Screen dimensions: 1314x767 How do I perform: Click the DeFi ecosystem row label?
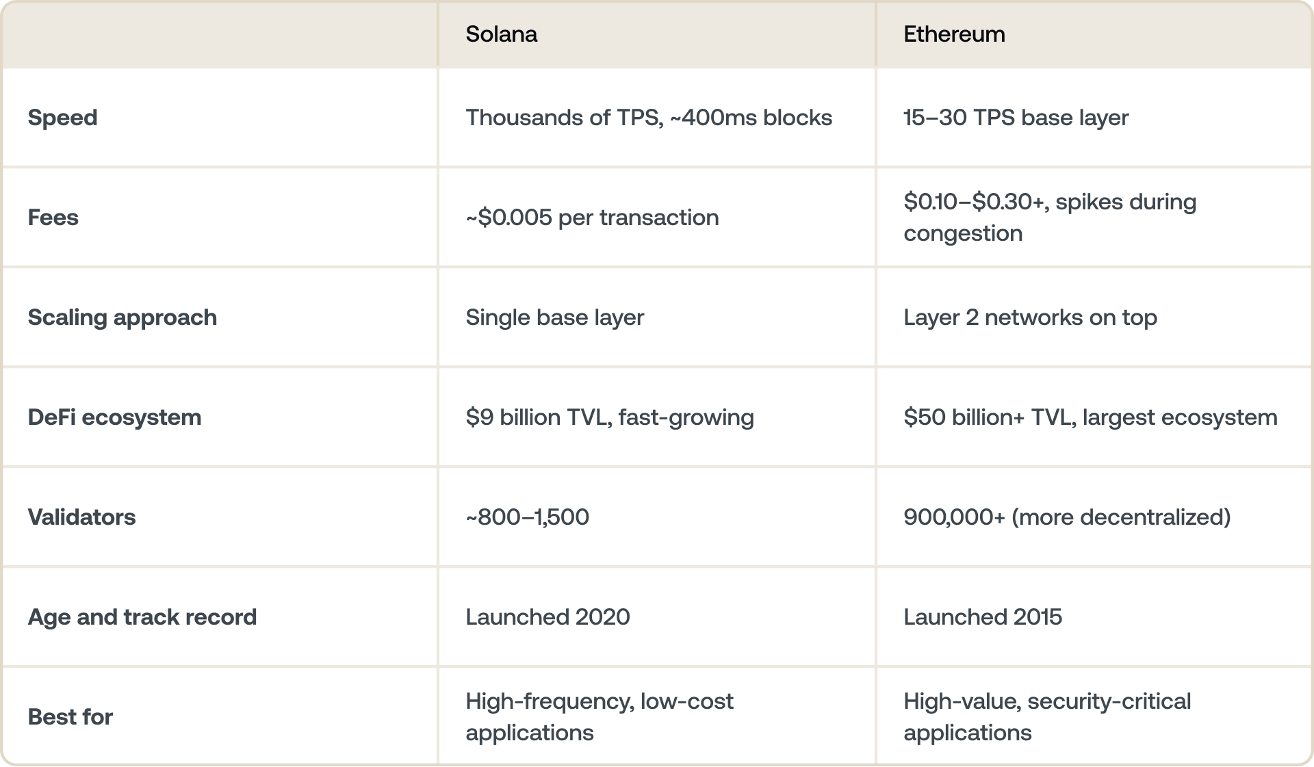click(114, 417)
